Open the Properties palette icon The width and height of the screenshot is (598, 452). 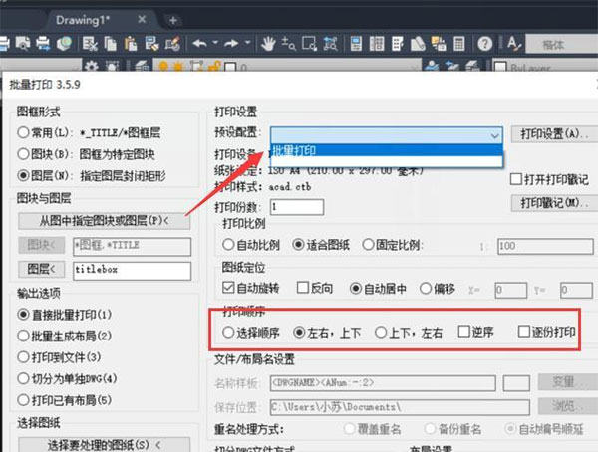coord(356,44)
